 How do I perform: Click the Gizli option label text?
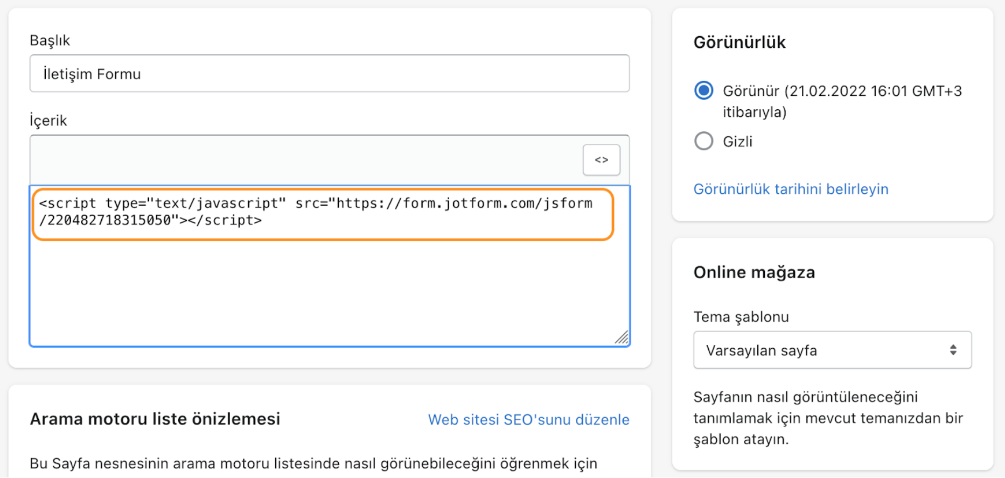737,142
